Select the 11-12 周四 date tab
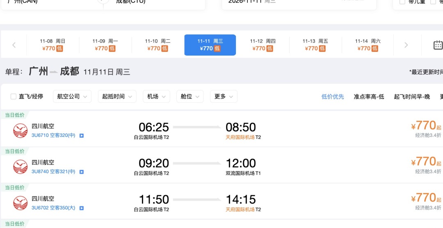This screenshot has width=443, height=228. tap(263, 45)
